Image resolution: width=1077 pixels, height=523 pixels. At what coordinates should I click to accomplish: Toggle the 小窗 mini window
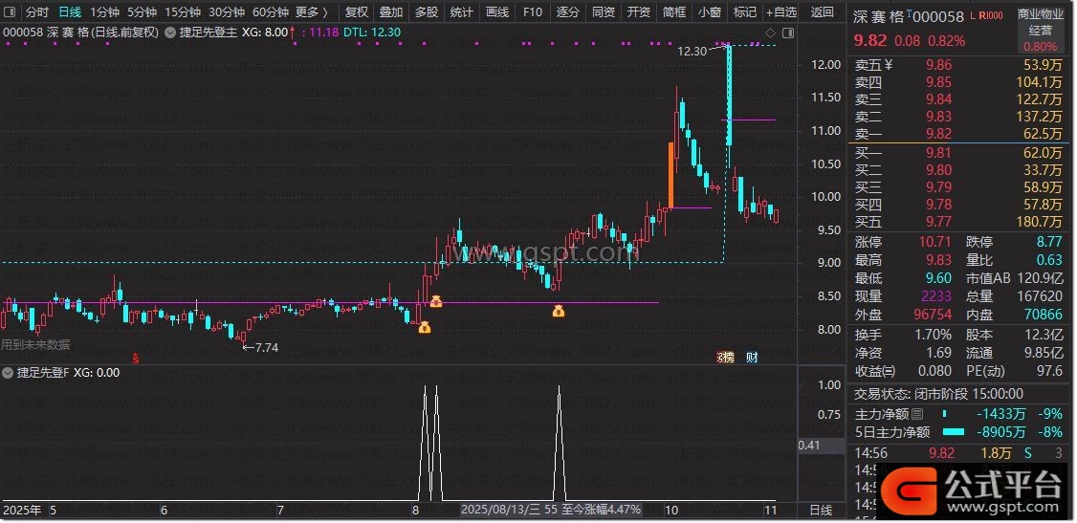coord(710,12)
